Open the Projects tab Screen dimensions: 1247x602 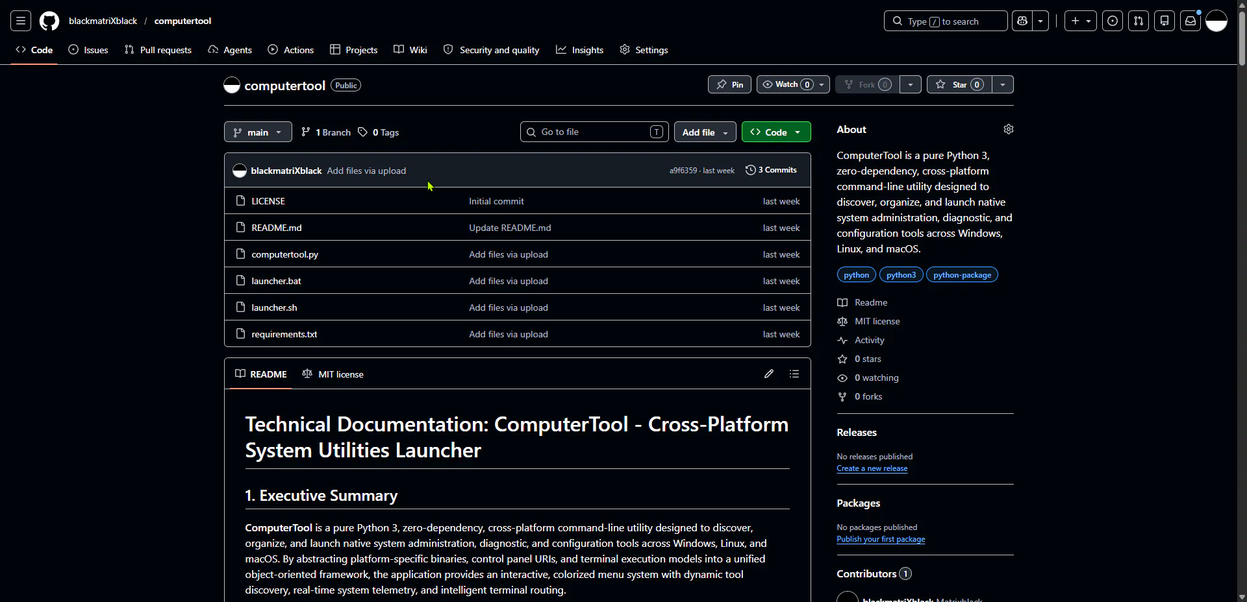[354, 50]
